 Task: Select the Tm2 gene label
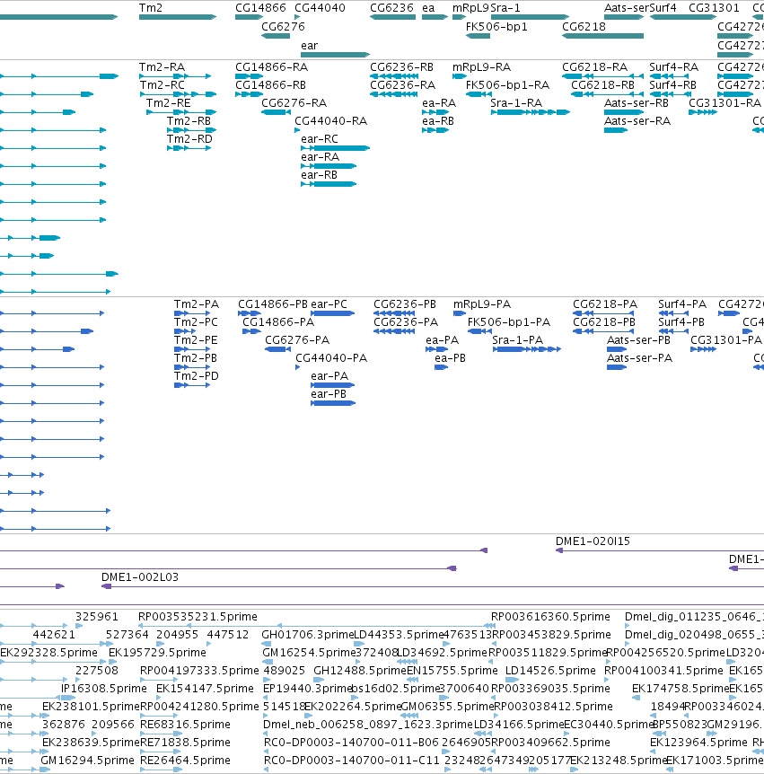pyautogui.click(x=151, y=8)
